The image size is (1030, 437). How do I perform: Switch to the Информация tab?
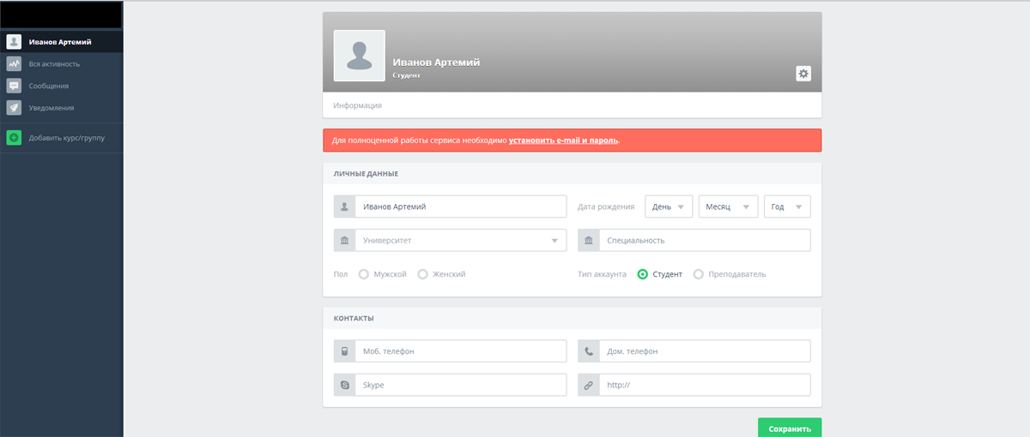tap(358, 105)
